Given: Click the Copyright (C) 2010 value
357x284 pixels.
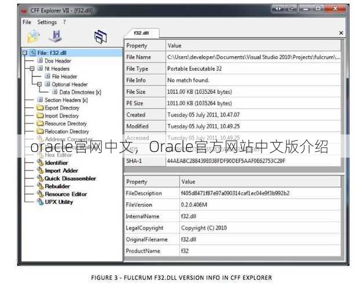Looking at the screenshot, I should (204, 228).
